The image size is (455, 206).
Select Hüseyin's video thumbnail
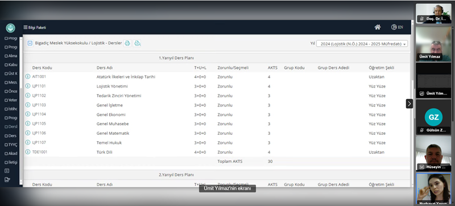point(433,153)
